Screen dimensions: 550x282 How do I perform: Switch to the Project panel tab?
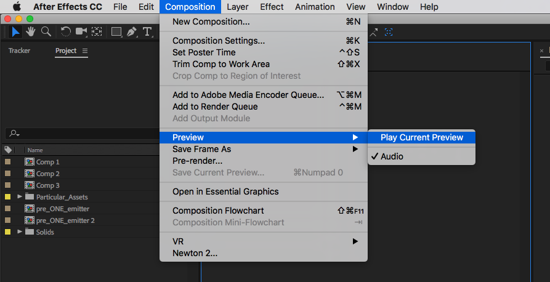pos(66,50)
